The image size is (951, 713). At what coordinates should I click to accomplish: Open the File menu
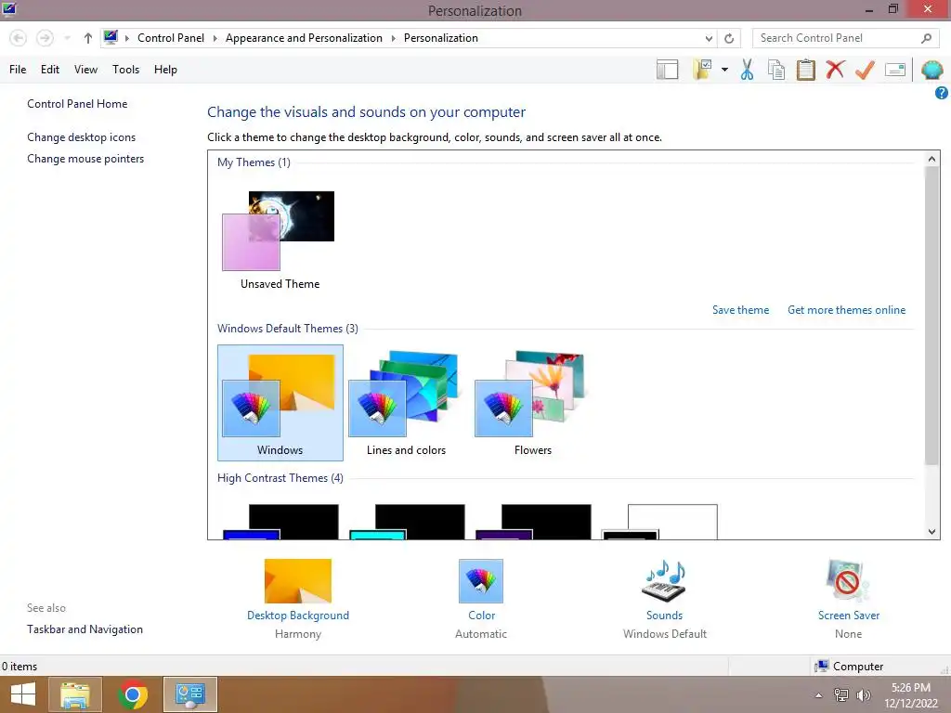click(x=18, y=69)
